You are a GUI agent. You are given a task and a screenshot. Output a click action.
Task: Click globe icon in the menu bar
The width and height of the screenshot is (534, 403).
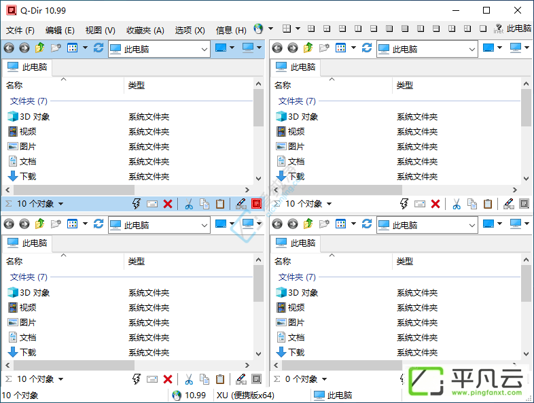pyautogui.click(x=258, y=29)
